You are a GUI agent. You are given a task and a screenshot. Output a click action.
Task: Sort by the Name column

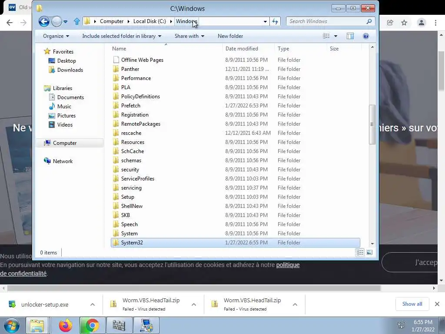click(x=166, y=49)
